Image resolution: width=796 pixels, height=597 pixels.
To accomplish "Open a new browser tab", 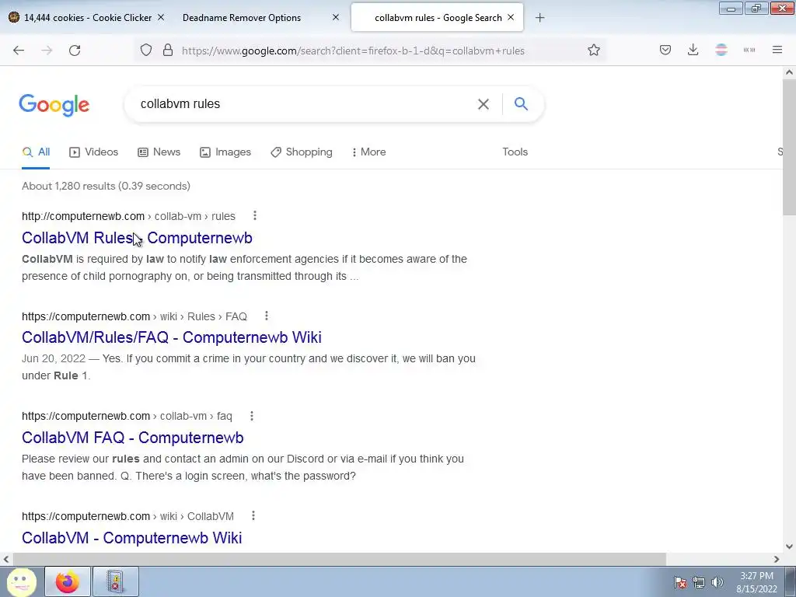I will [540, 18].
